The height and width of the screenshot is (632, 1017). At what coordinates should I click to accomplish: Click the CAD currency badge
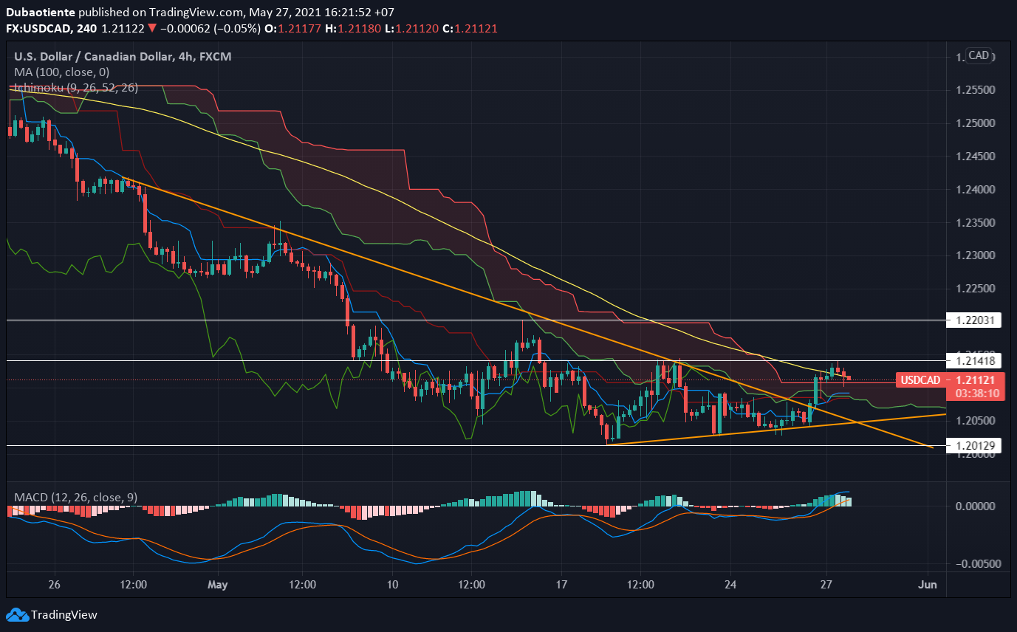(979, 55)
